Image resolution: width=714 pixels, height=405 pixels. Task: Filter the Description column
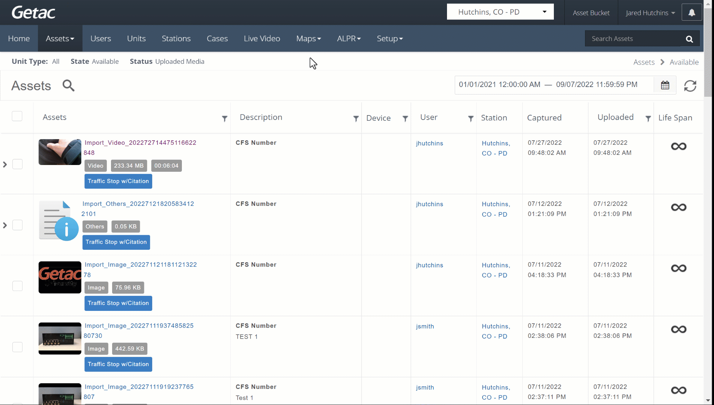(x=355, y=118)
